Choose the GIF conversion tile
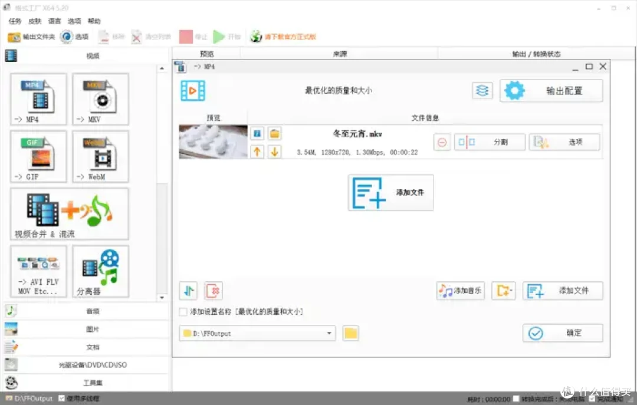This screenshot has height=405, width=637. coord(38,156)
